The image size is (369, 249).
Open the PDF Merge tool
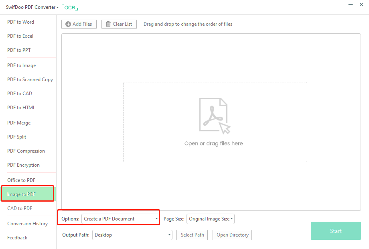(x=19, y=123)
